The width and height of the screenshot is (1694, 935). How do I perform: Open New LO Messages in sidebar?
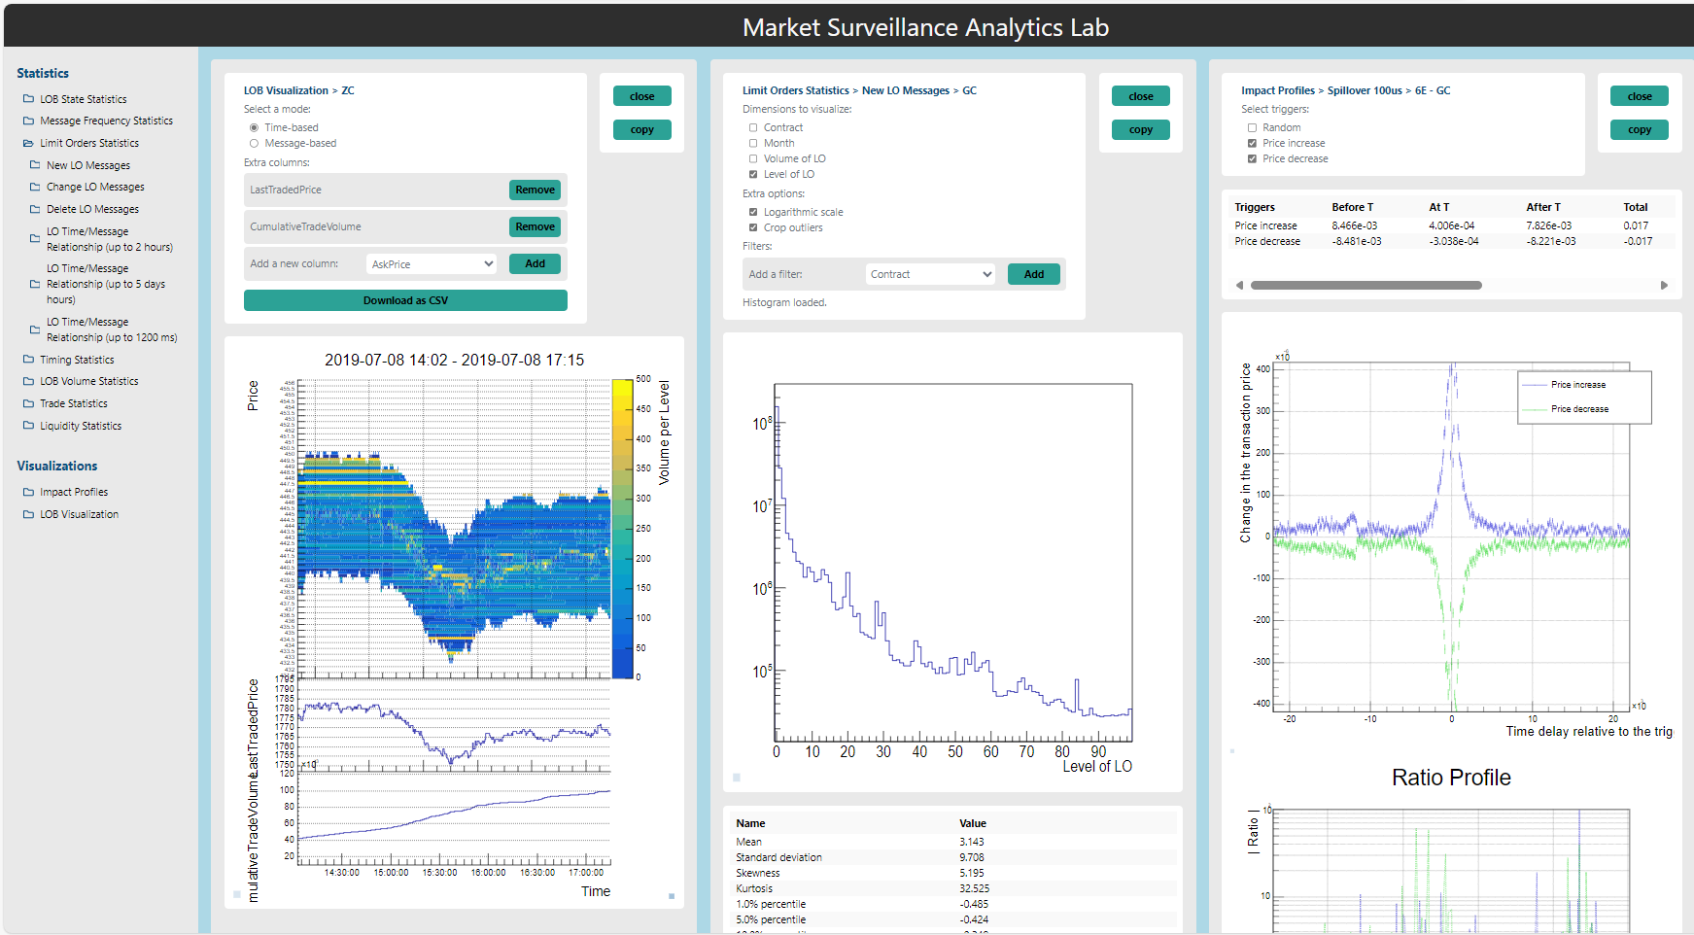click(88, 165)
